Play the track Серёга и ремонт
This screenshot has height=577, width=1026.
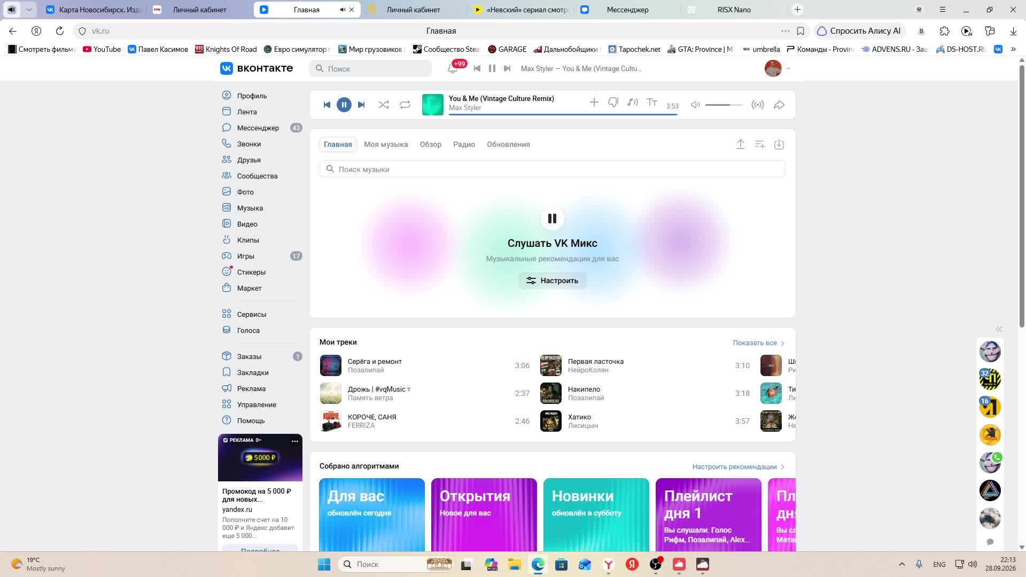pos(425,365)
